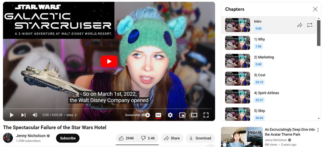This screenshot has width=323, height=147.
Task: Download the video
Action: pyautogui.click(x=200, y=138)
